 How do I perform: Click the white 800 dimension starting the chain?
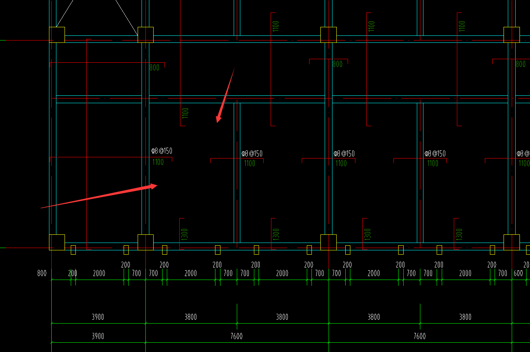pyautogui.click(x=42, y=273)
